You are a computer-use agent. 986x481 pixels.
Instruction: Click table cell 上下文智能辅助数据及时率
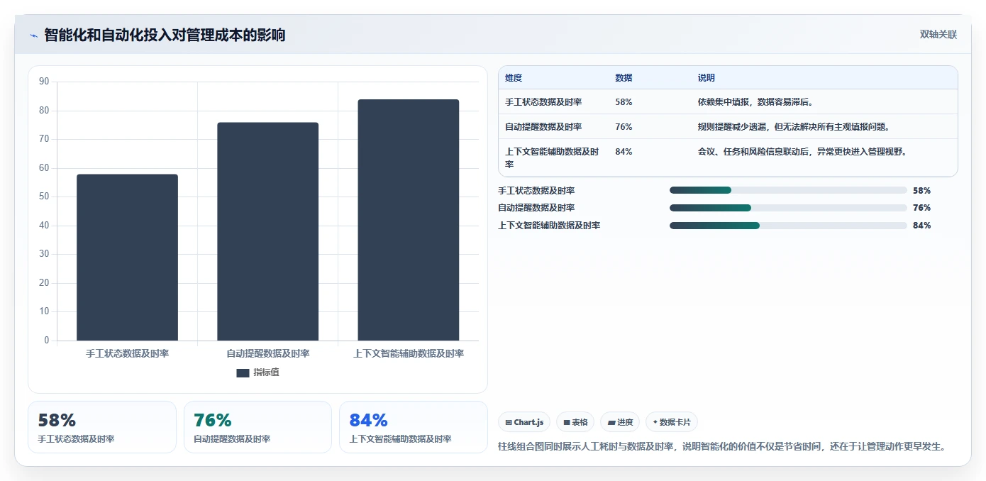click(x=552, y=157)
